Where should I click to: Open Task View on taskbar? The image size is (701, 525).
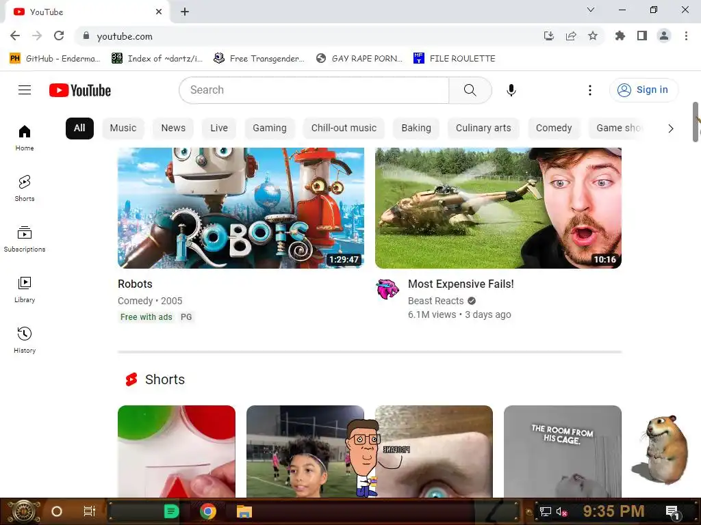point(90,511)
